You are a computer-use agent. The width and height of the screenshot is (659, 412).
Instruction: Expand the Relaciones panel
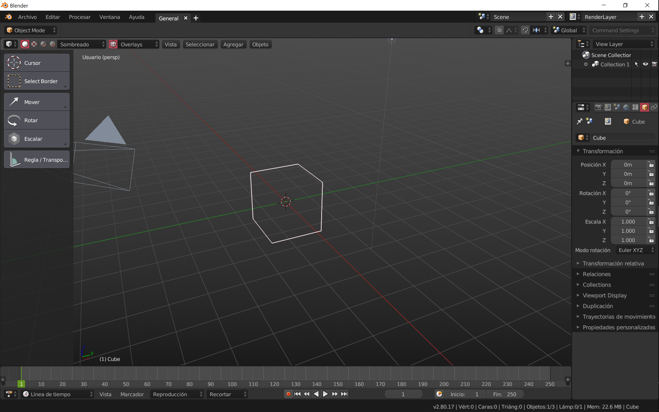pyautogui.click(x=597, y=274)
